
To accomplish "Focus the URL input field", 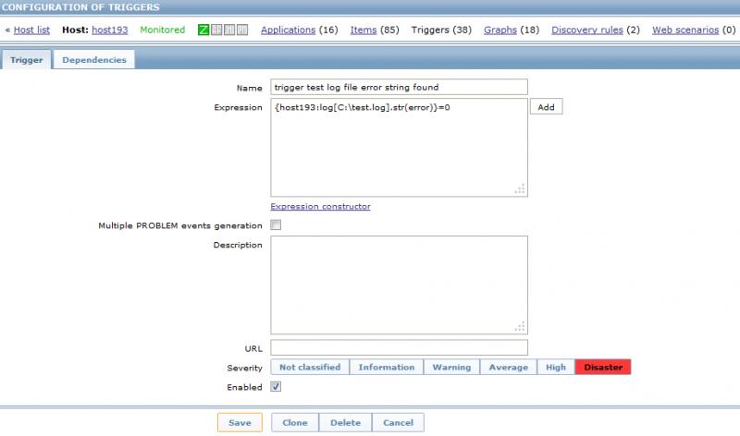I will tap(399, 348).
